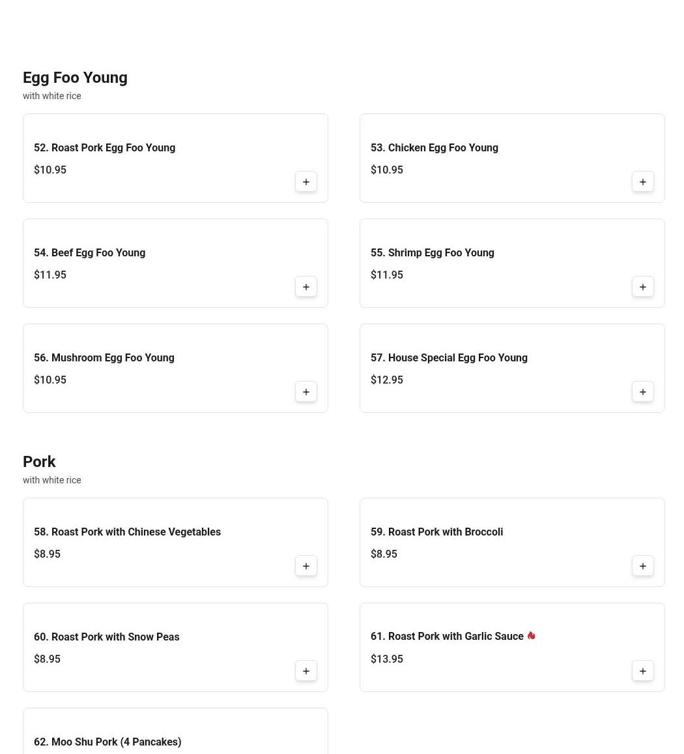This screenshot has width=684, height=754.
Task: Click the $12.95 price on House Special
Action: pos(387,380)
